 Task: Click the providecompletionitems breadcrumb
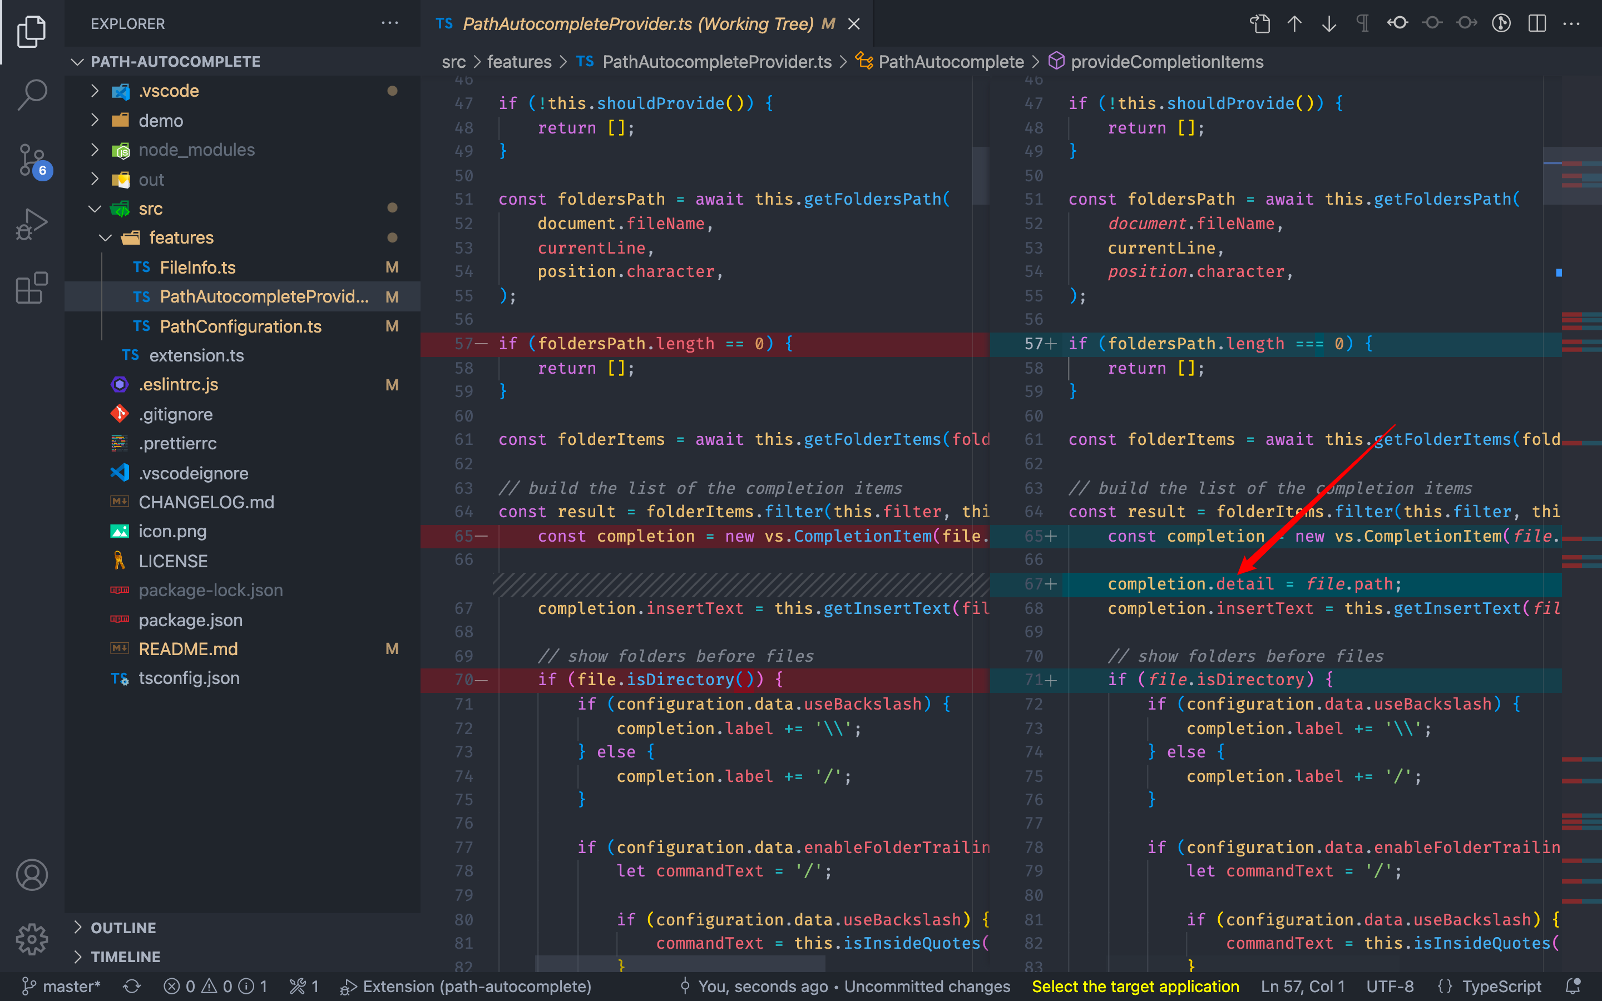tap(1166, 62)
